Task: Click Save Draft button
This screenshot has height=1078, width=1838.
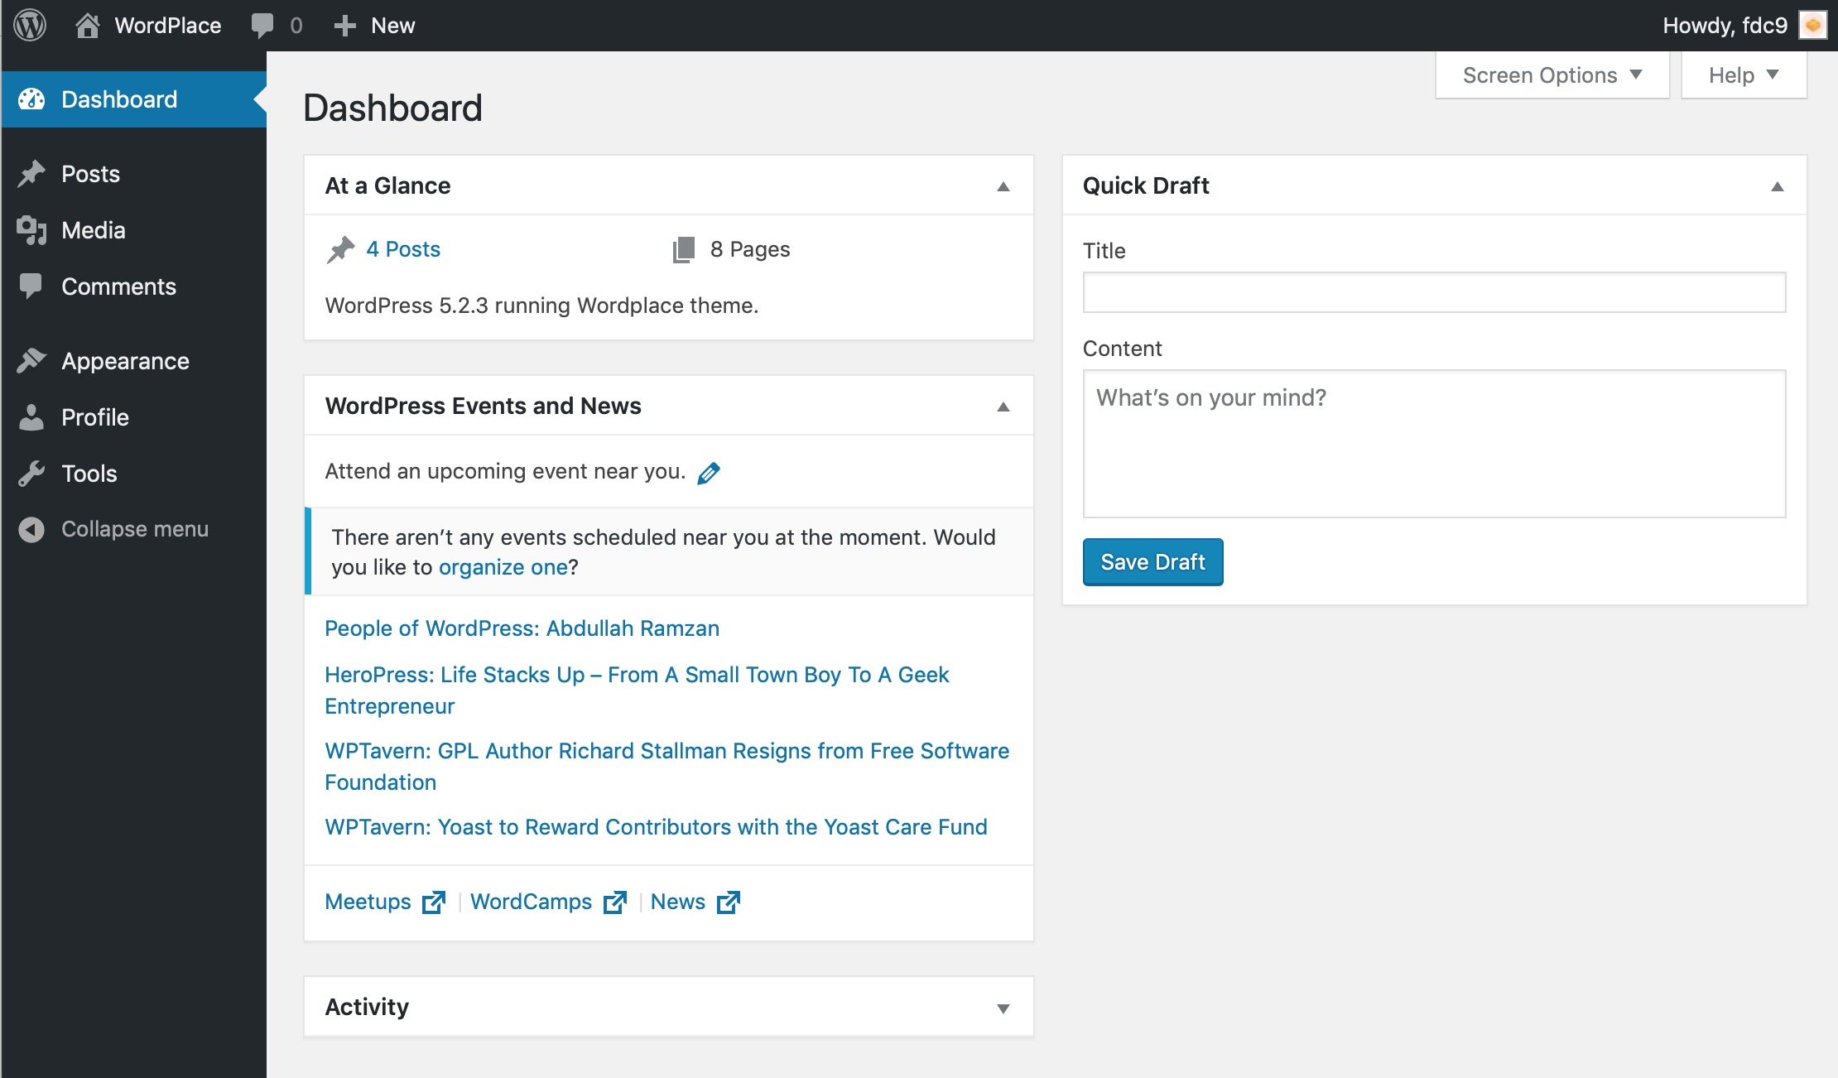Action: [x=1152, y=561]
